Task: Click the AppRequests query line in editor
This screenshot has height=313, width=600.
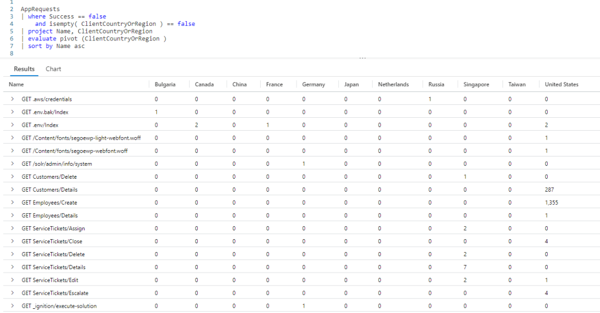Action: click(40, 9)
